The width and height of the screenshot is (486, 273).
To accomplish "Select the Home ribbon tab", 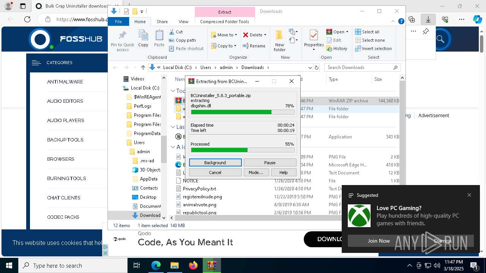I will pos(140,22).
